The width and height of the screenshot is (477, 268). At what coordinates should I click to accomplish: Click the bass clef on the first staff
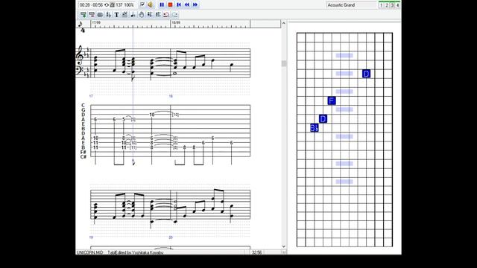tap(79, 70)
